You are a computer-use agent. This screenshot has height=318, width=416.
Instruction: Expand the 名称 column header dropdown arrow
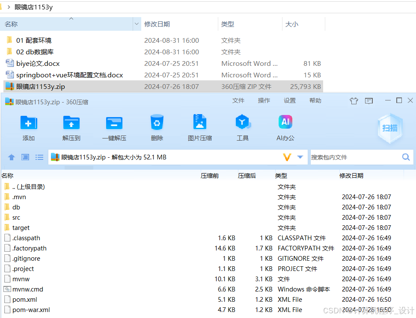(137, 24)
